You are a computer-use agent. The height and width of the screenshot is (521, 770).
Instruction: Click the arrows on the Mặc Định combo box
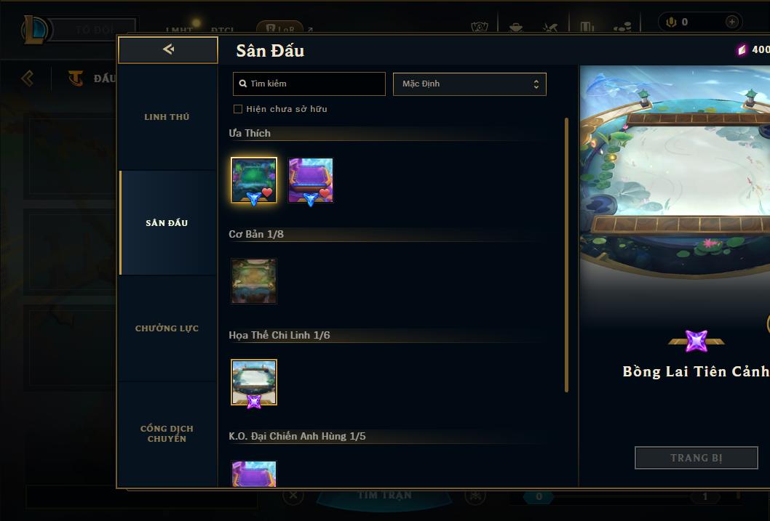[536, 84]
